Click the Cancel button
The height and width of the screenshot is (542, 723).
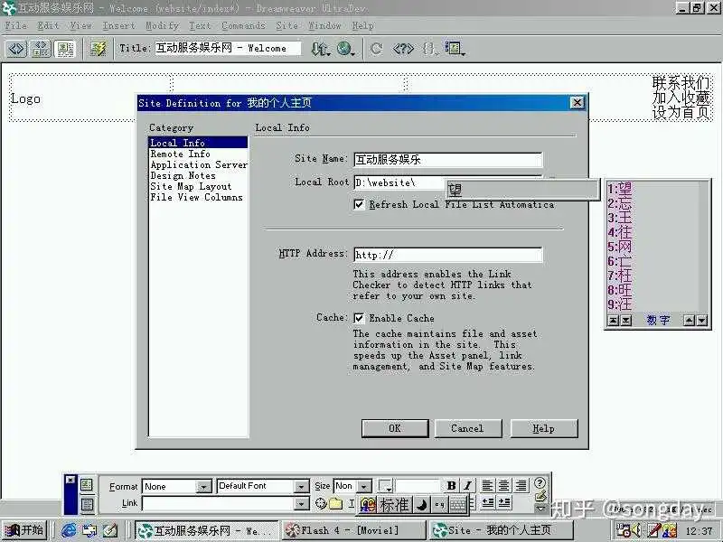[467, 428]
